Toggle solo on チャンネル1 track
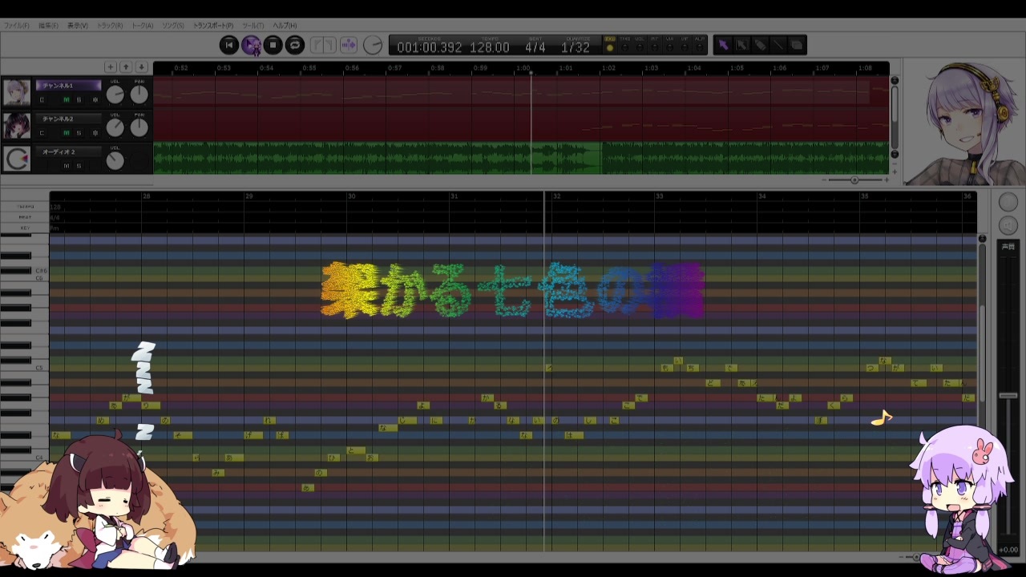1026x577 pixels. [79, 100]
